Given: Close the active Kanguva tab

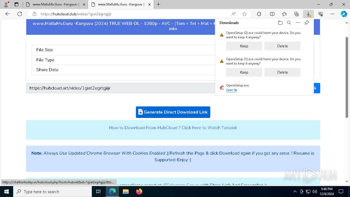Looking at the screenshot, I should click(149, 4).
